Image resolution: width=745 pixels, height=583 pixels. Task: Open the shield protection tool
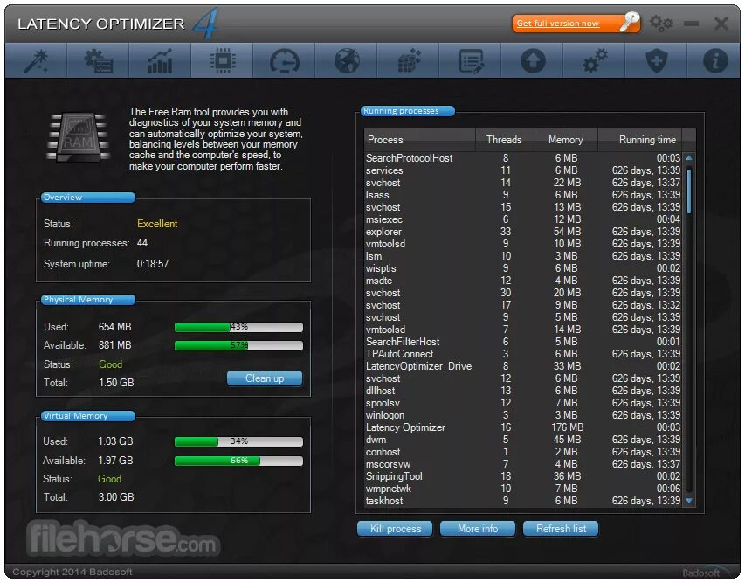click(655, 60)
